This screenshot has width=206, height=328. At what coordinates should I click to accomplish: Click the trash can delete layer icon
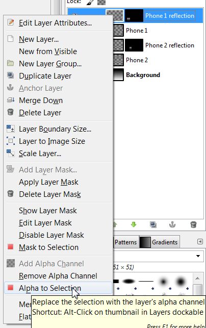(x=193, y=225)
